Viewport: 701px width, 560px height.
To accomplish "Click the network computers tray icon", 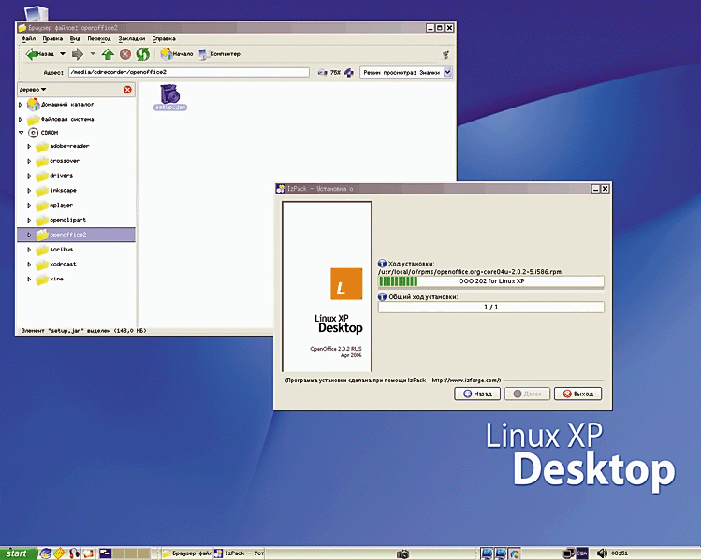I will (568, 553).
